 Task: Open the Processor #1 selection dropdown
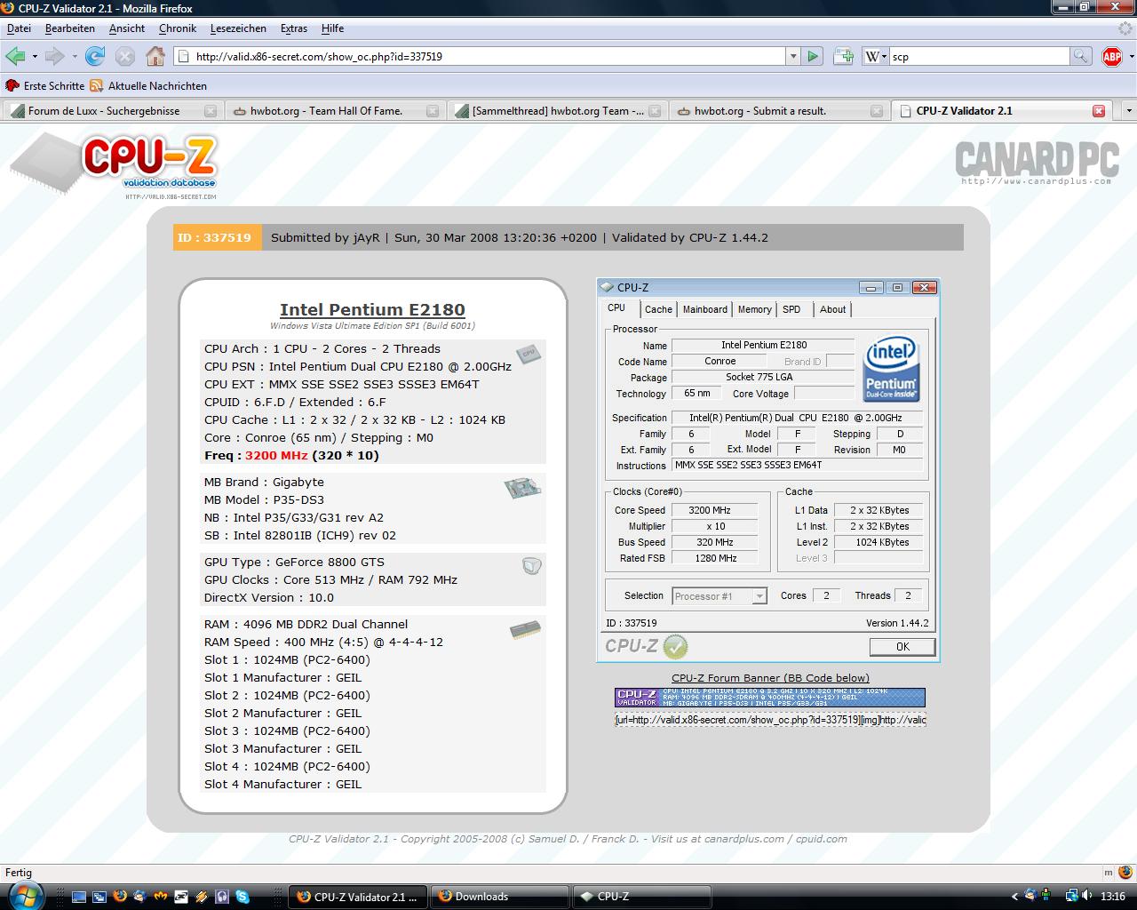pos(759,596)
